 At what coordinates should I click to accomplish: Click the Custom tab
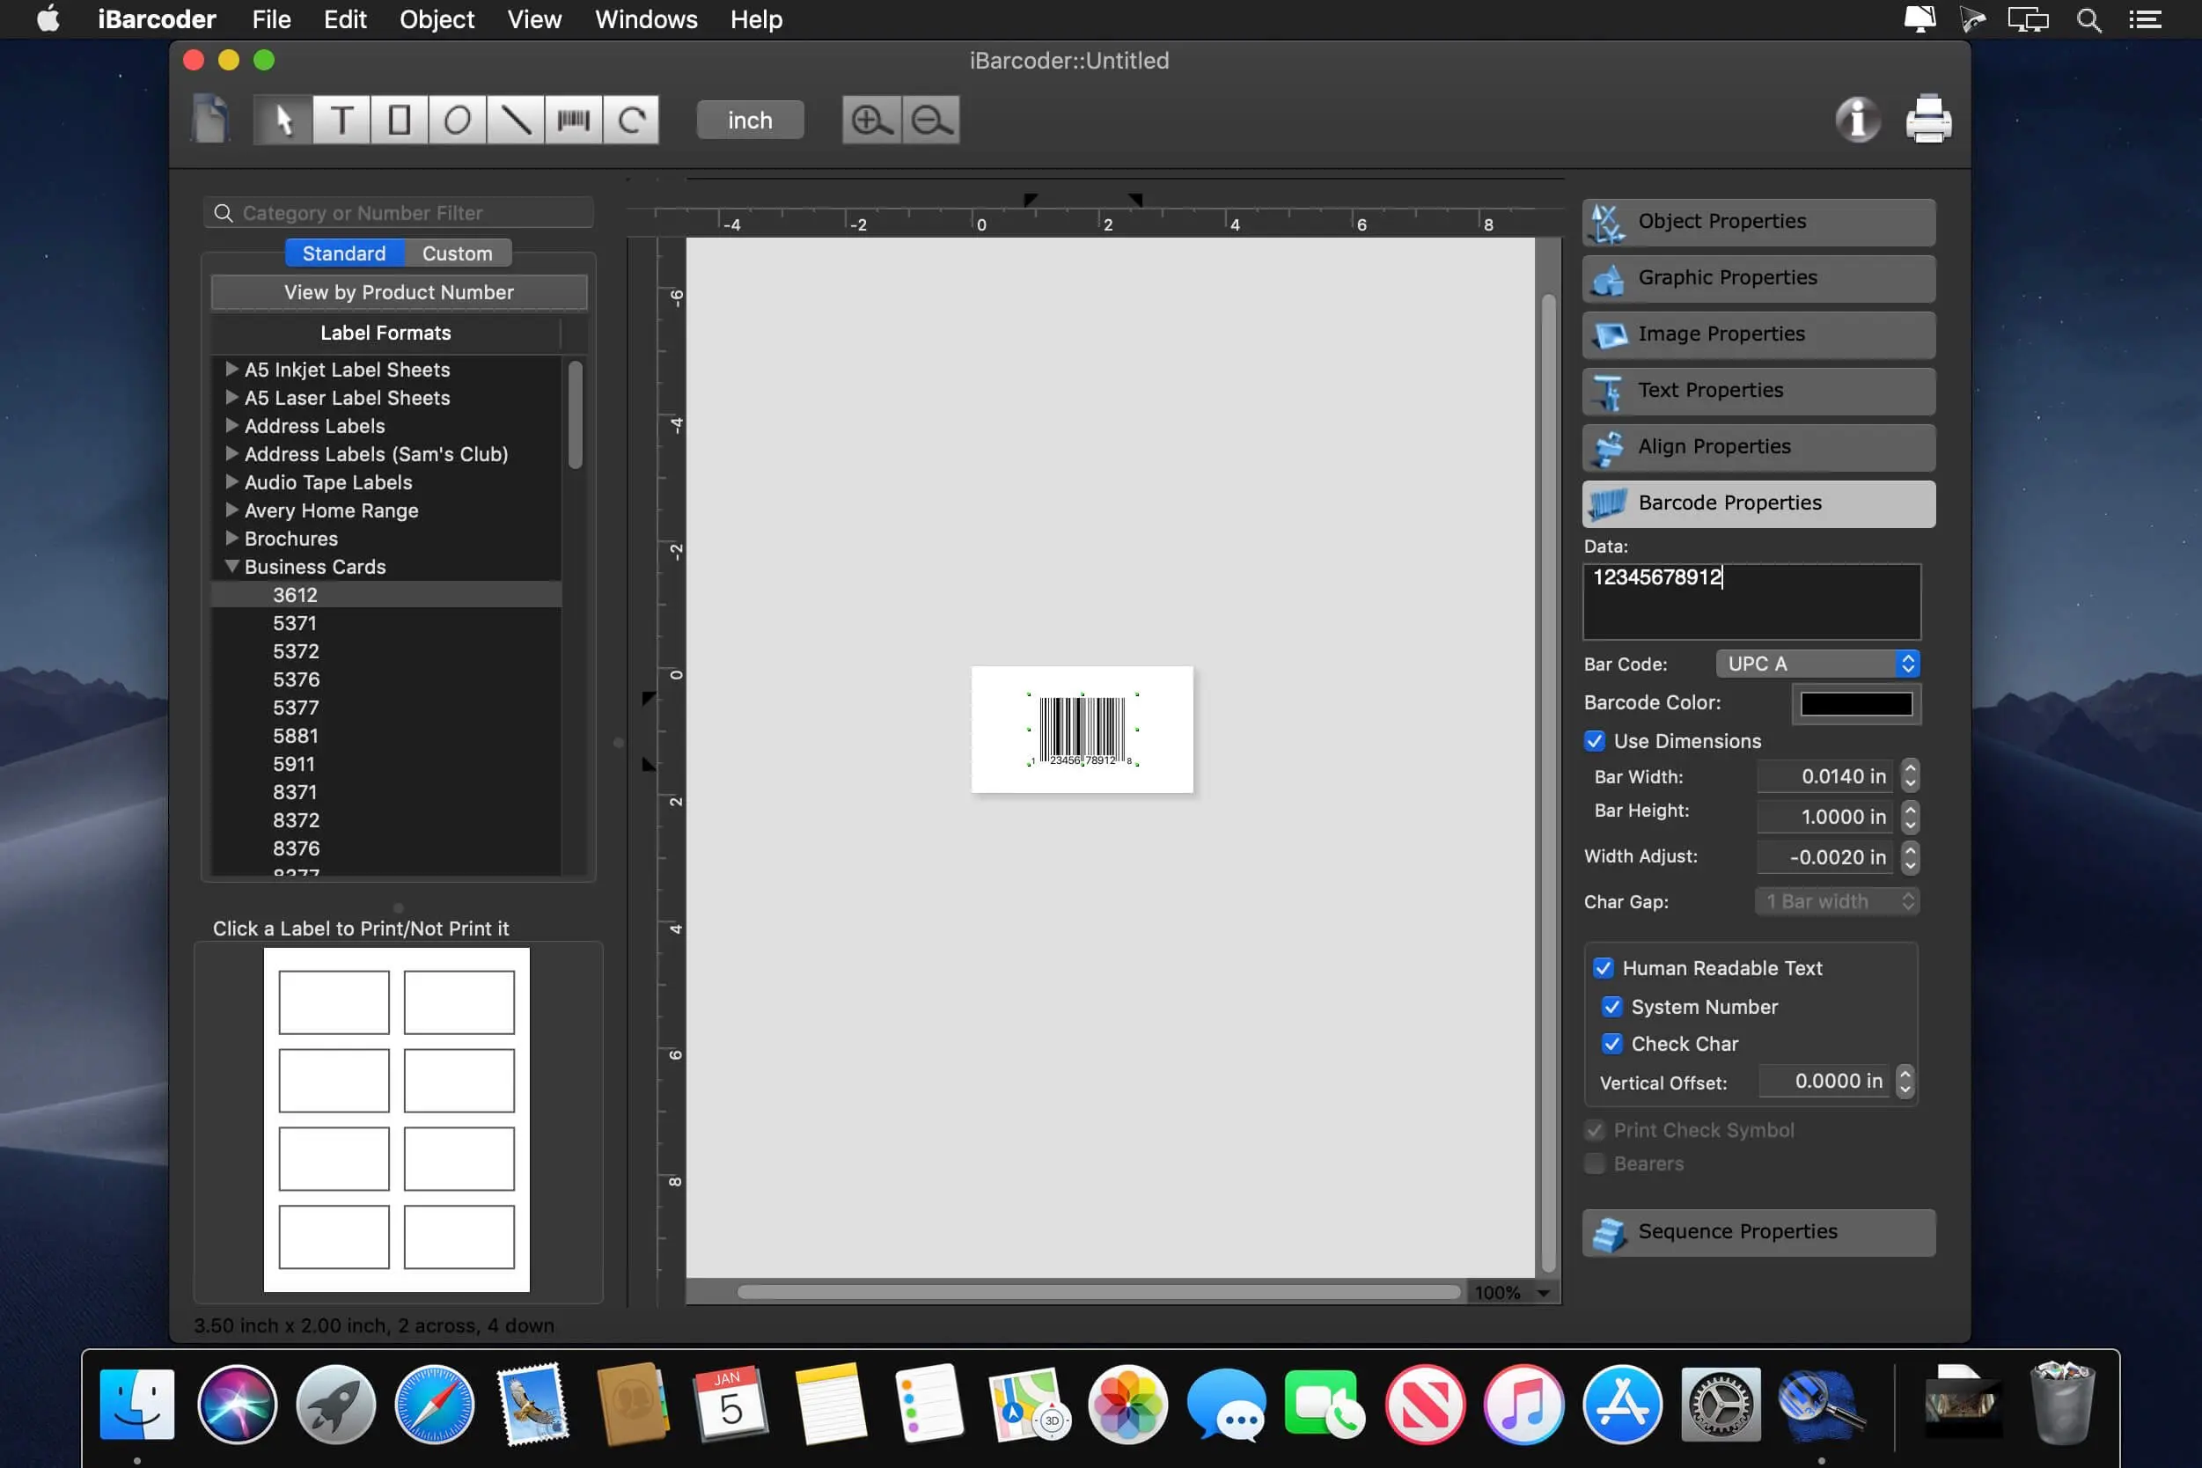(x=457, y=251)
